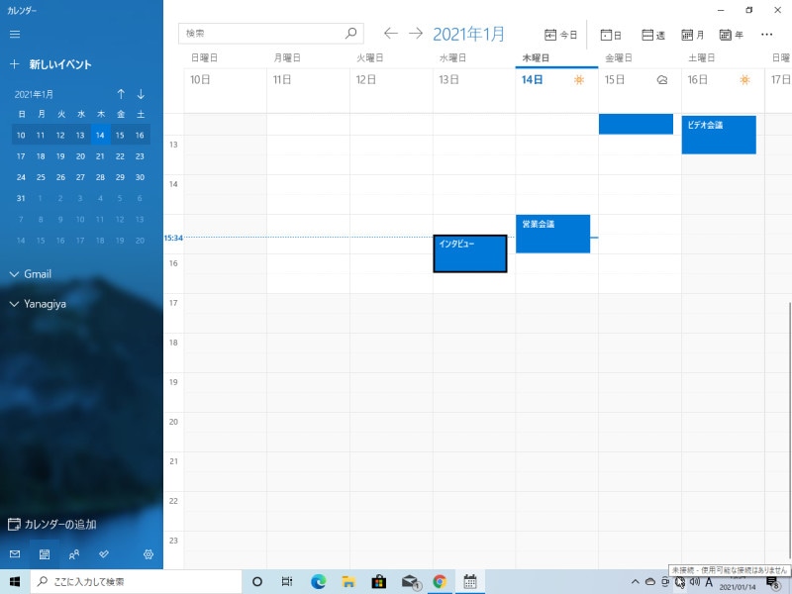The width and height of the screenshot is (792, 594).
Task: Open Task View in taskbar
Action: 287,582
